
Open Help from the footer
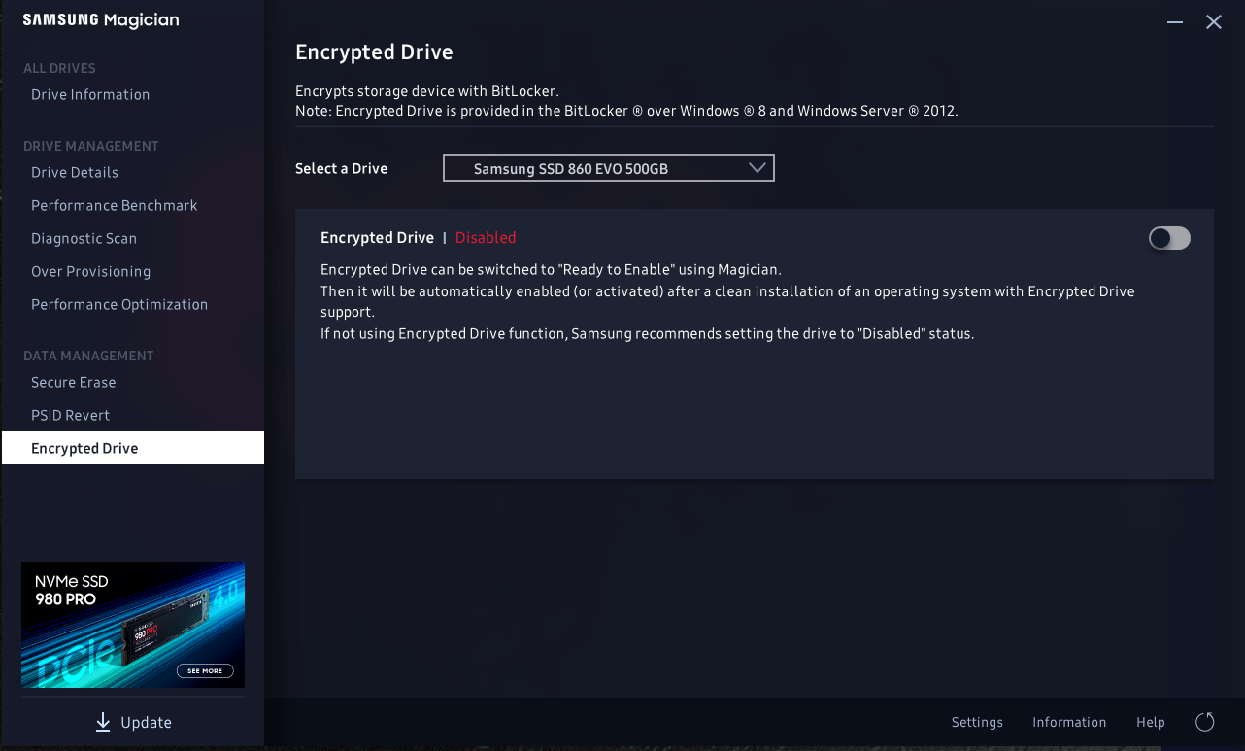[x=1151, y=722]
